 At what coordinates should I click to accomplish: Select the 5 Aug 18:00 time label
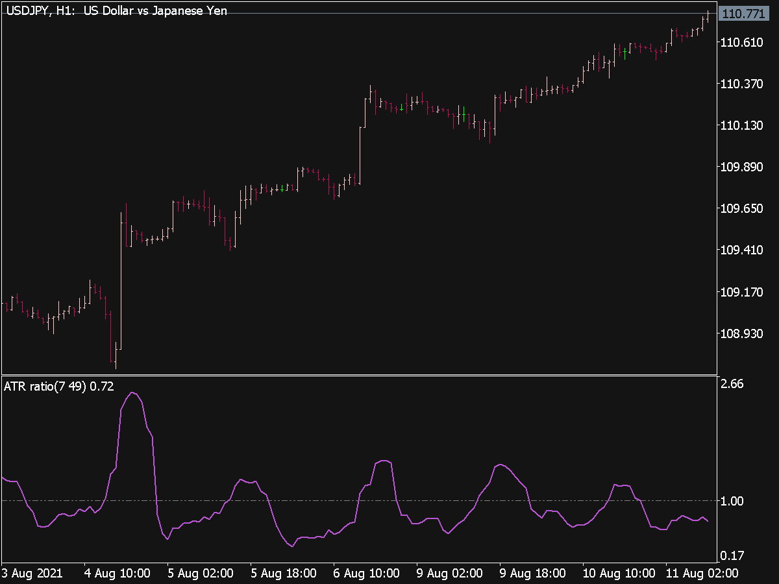point(283,574)
